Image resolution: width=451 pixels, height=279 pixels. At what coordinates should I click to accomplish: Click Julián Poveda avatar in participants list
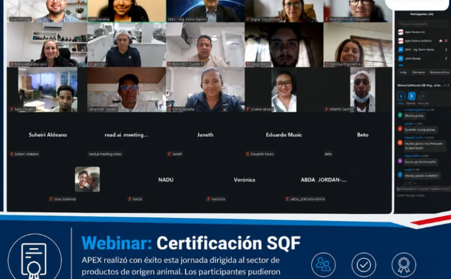point(400,59)
